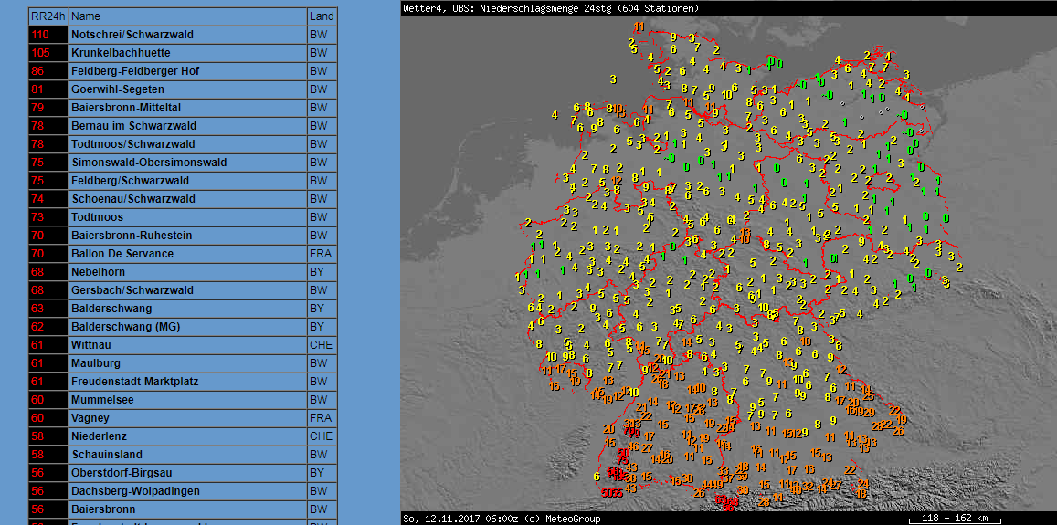Viewport: 1057px width, 525px height.
Task: Click the FRA land cell for Vagney
Action: [x=322, y=418]
